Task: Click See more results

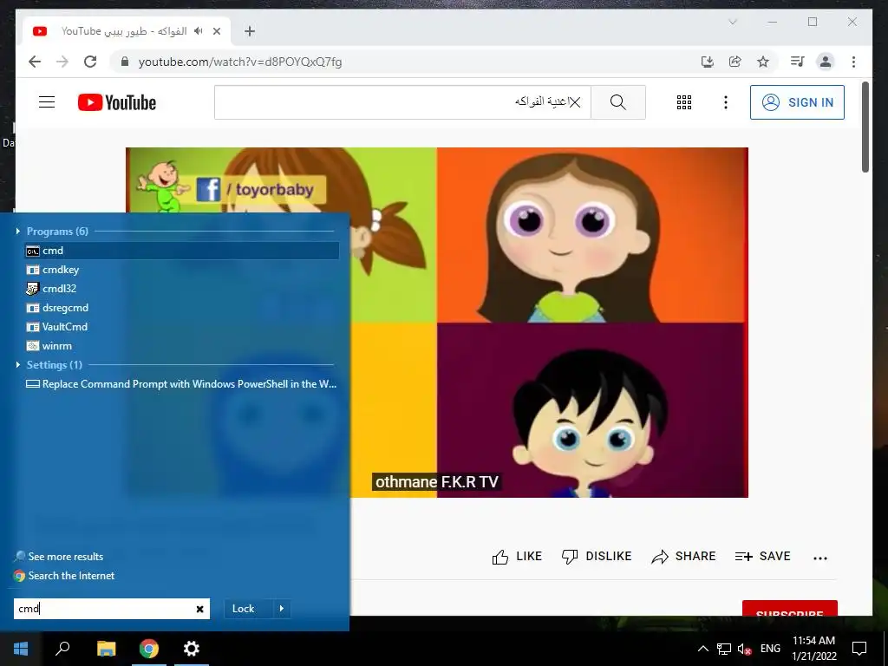Action: click(x=59, y=557)
